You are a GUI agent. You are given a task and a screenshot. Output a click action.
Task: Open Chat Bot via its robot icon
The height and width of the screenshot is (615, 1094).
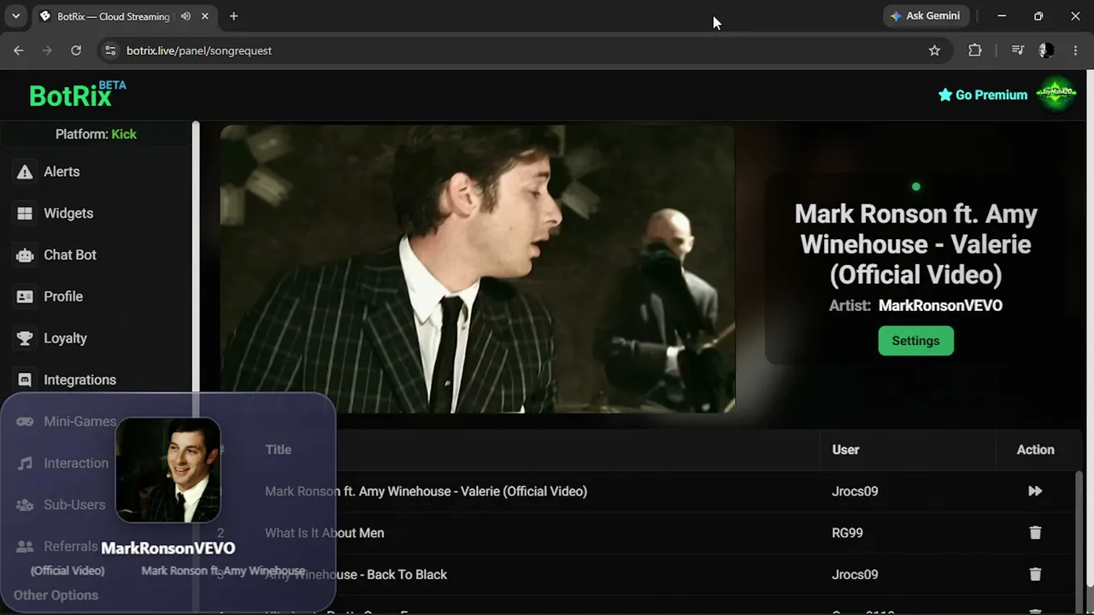point(25,255)
